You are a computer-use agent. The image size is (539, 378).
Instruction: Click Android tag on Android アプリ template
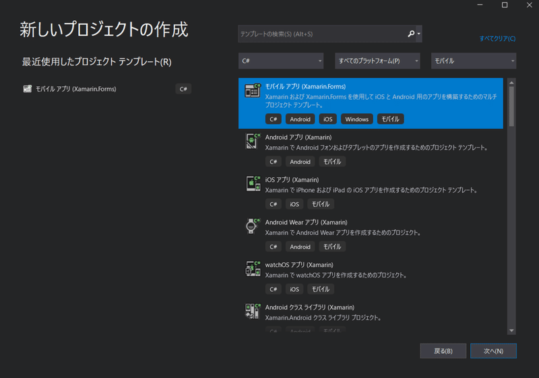point(300,162)
